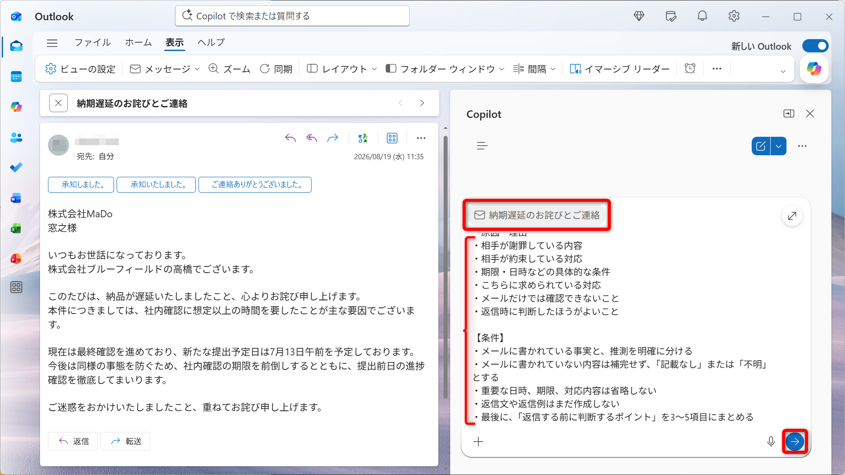Open Copilot app in the left sidebar
This screenshot has width=845, height=475.
(x=16, y=107)
